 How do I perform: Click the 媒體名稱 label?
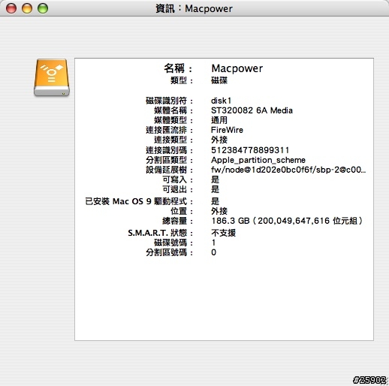173,110
